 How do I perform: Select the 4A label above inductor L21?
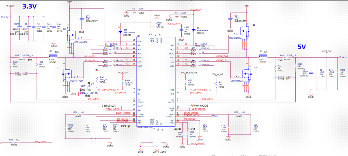(x=266, y=52)
